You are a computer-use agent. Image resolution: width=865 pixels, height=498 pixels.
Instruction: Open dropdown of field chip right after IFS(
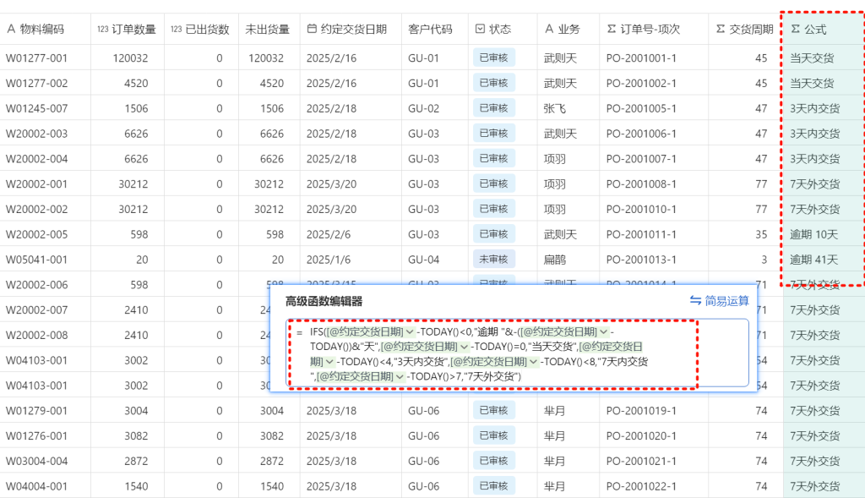click(410, 331)
